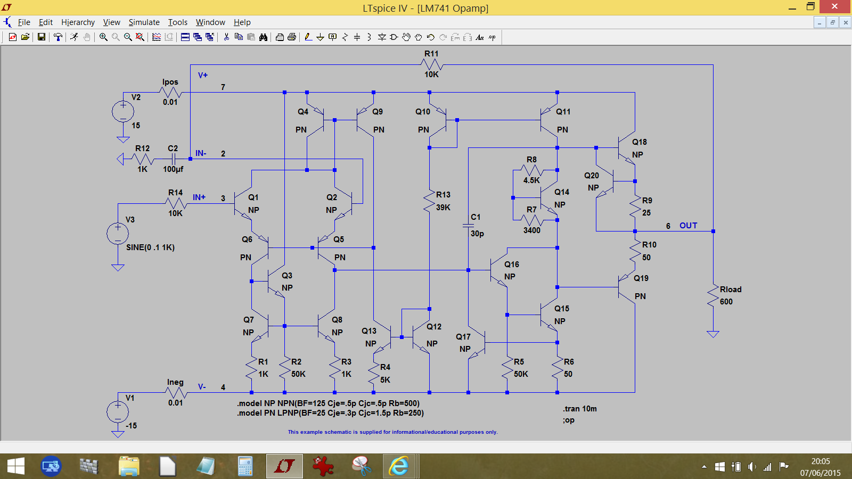Click the 'IN-' net label
852x479 pixels.
click(x=201, y=153)
